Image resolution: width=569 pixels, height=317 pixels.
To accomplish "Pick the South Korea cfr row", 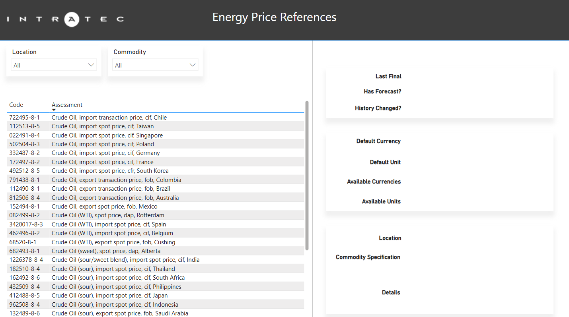I will (110, 171).
